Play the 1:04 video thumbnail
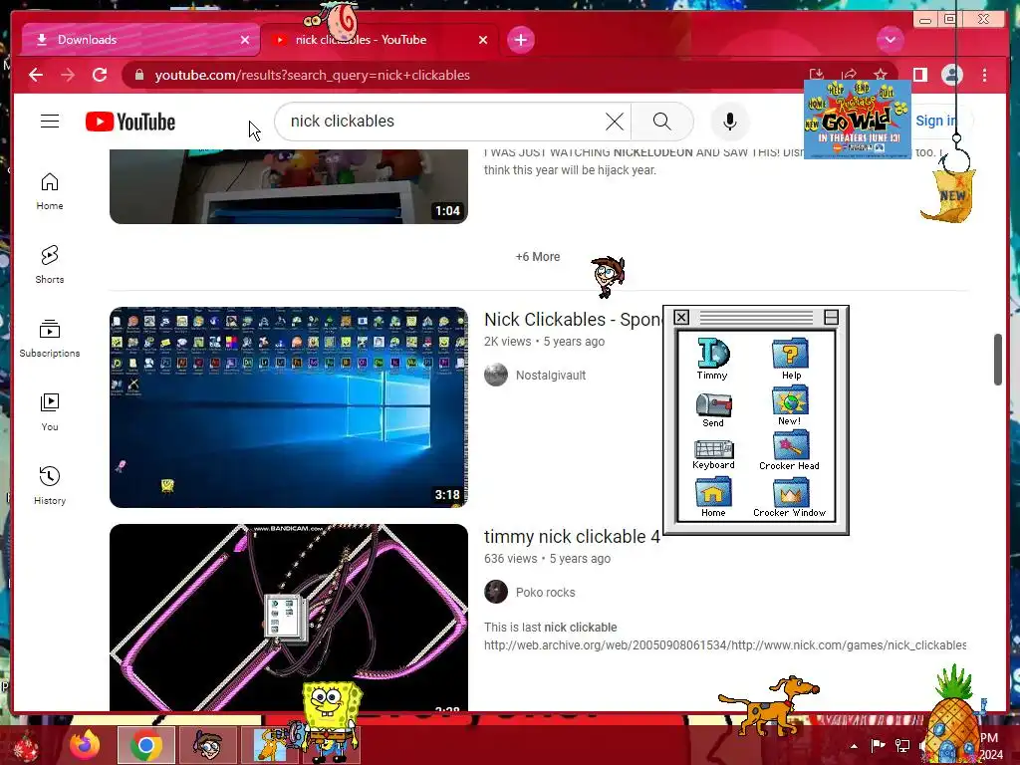 [288, 186]
